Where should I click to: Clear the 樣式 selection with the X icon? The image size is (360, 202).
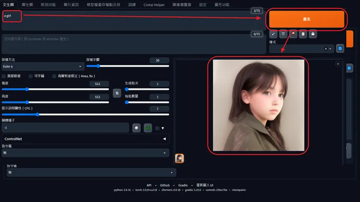pos(325,49)
